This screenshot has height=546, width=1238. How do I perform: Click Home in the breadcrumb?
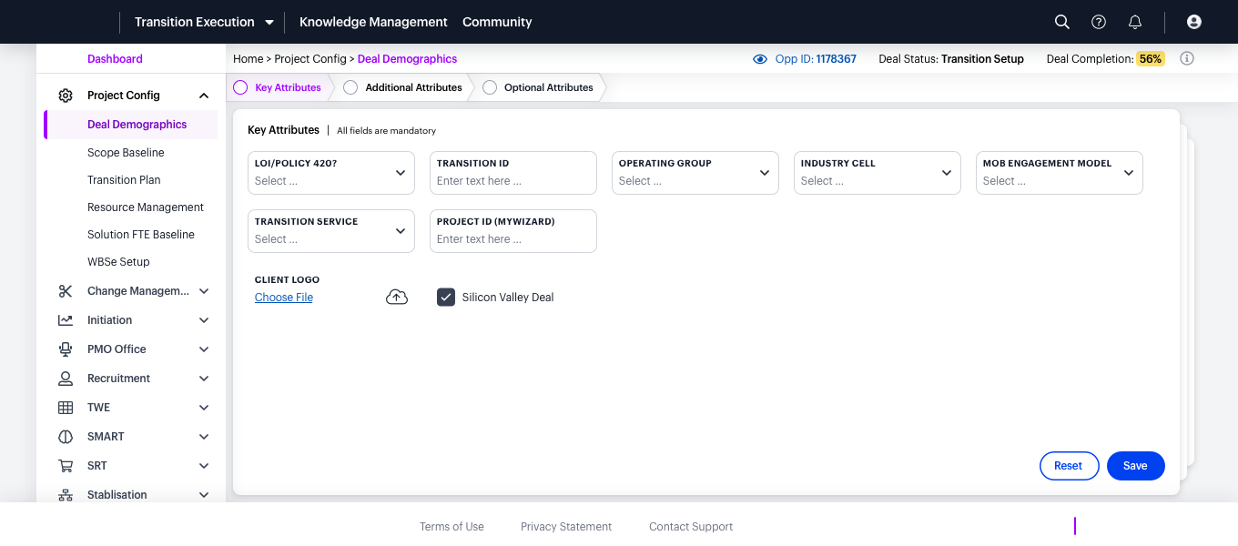click(x=249, y=59)
